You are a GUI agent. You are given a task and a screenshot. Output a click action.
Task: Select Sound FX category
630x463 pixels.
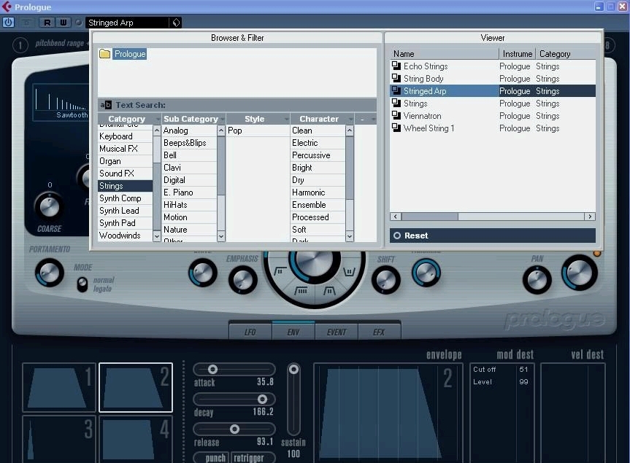coord(125,174)
